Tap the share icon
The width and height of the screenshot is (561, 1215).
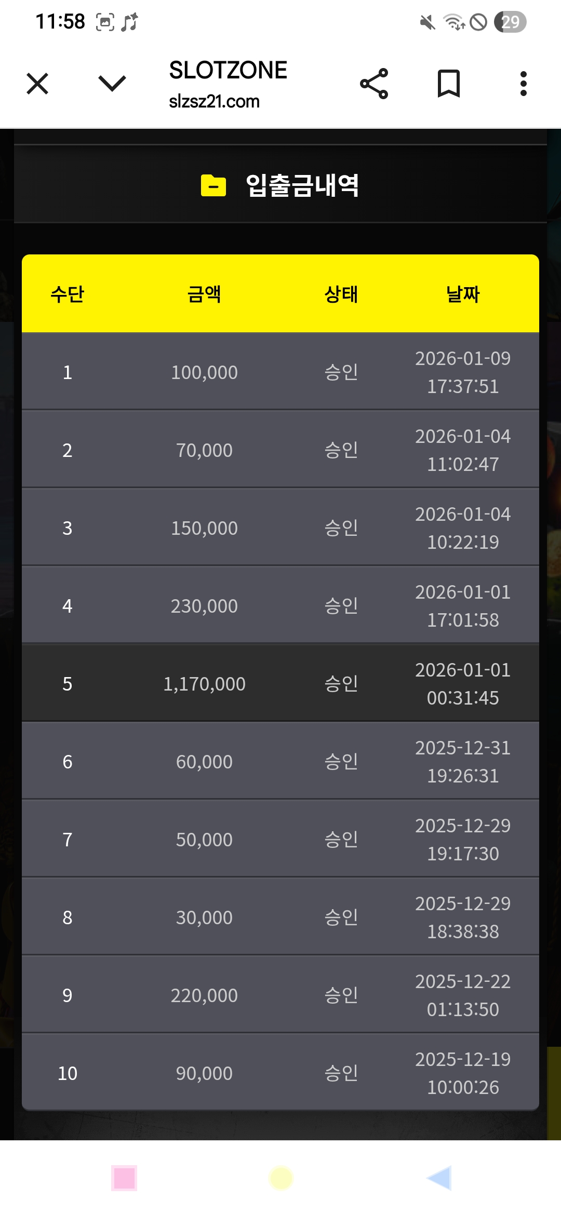tap(374, 84)
